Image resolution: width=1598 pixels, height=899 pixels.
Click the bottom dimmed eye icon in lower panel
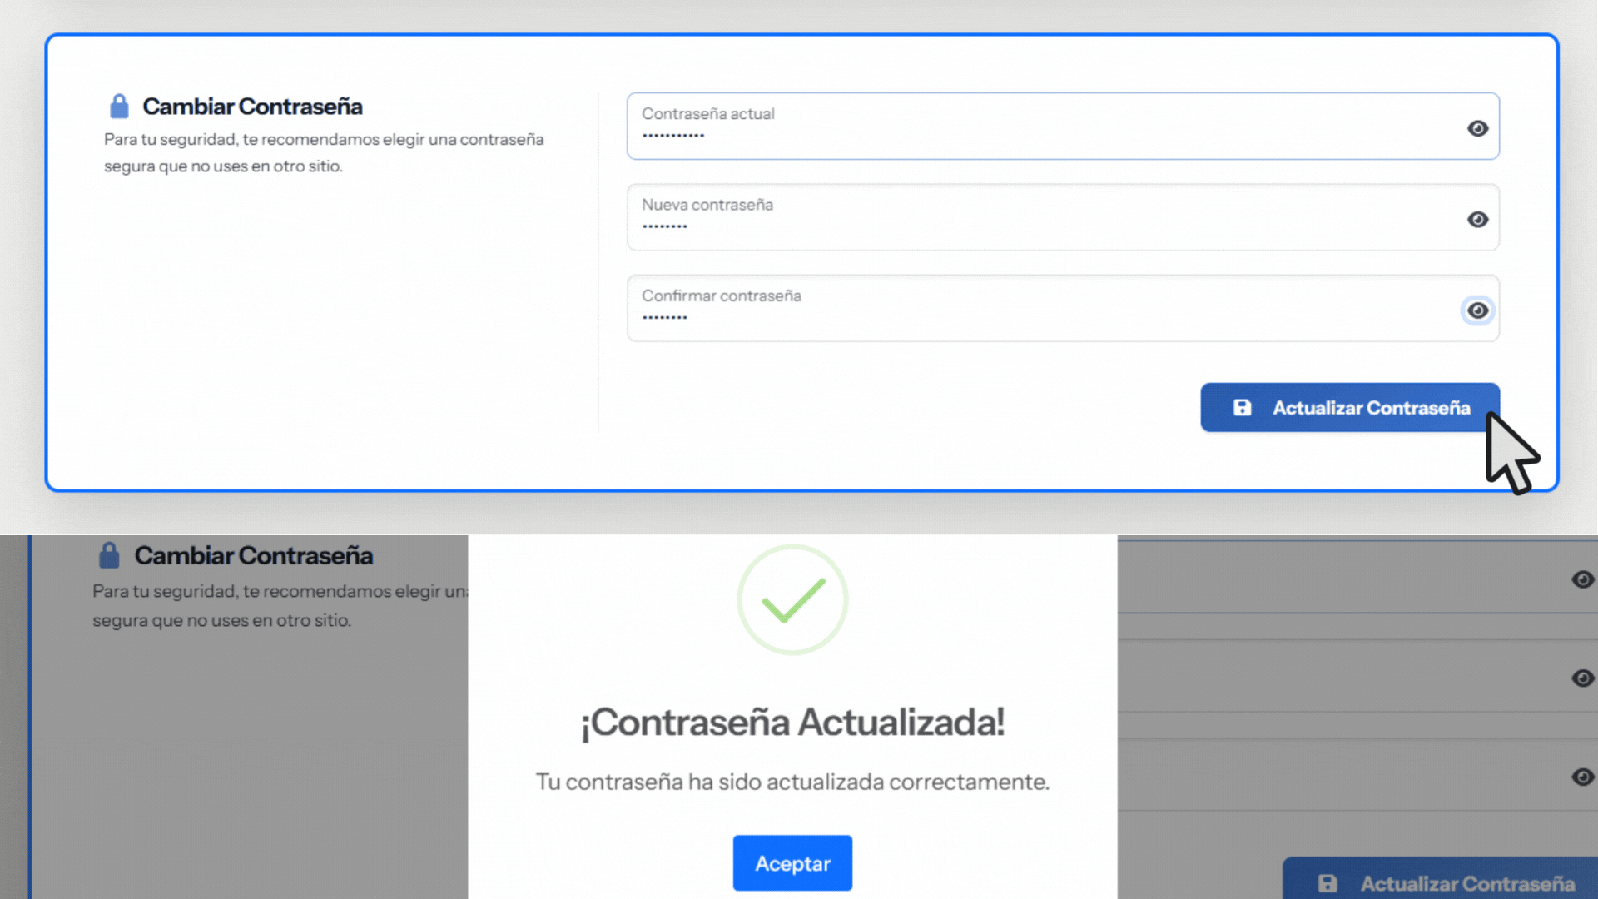point(1582,777)
